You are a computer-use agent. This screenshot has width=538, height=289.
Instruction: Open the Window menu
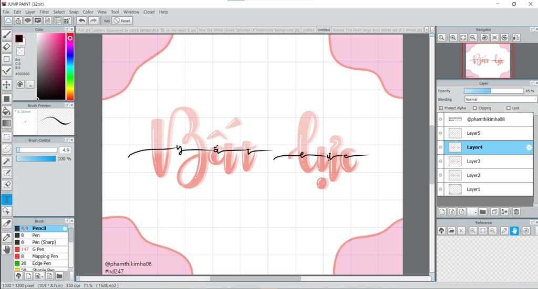coord(131,12)
